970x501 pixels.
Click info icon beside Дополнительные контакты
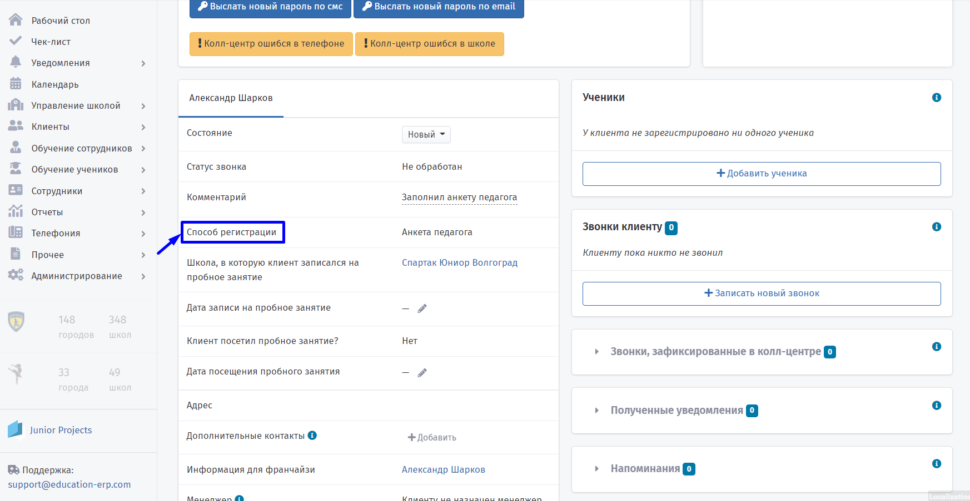tap(312, 436)
